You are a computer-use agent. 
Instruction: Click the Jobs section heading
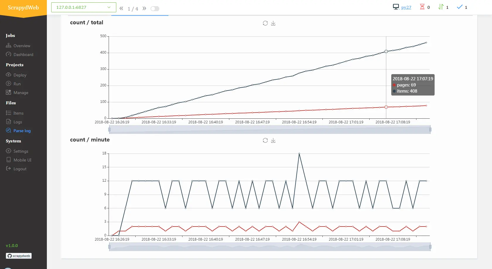click(x=10, y=35)
